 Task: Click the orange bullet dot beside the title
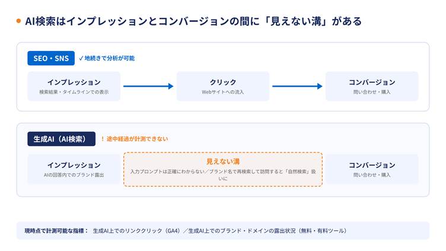tap(18, 21)
